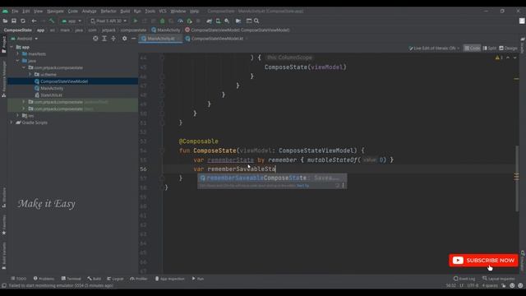
Task: Collapse the app module node
Action: [12, 47]
